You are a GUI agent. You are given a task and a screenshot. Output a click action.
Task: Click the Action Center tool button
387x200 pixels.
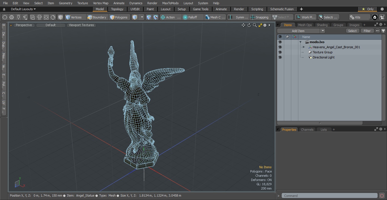[171, 17]
